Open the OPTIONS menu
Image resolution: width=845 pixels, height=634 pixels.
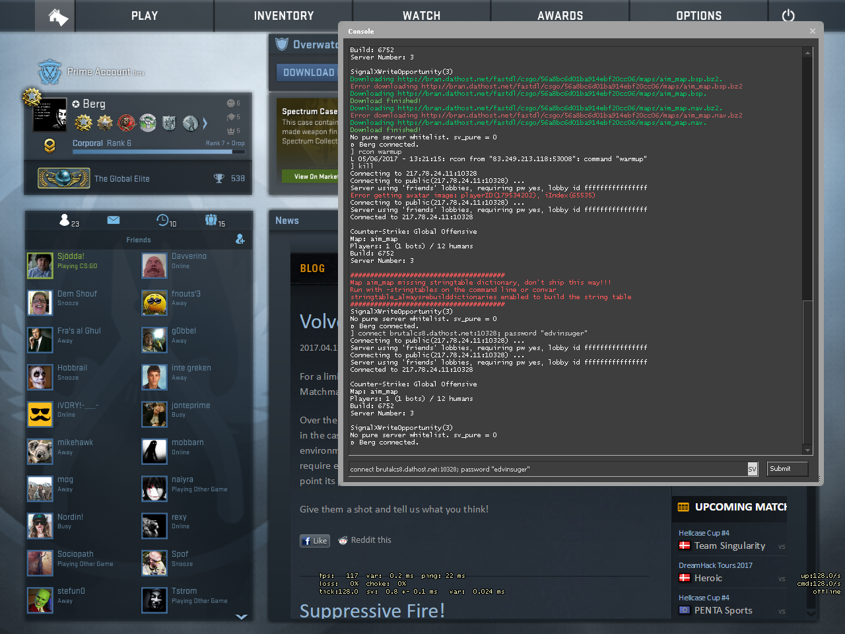(698, 16)
